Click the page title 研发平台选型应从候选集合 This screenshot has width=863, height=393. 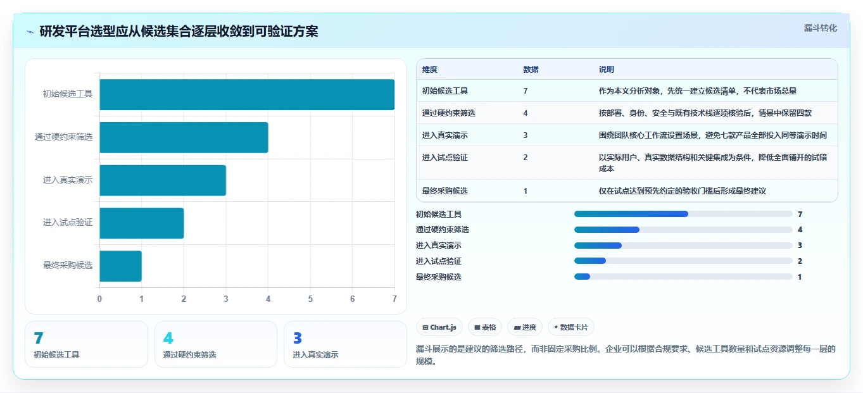point(179,32)
